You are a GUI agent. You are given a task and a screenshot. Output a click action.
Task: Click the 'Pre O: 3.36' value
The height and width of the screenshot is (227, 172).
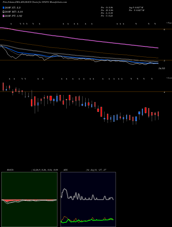coord(107,8)
